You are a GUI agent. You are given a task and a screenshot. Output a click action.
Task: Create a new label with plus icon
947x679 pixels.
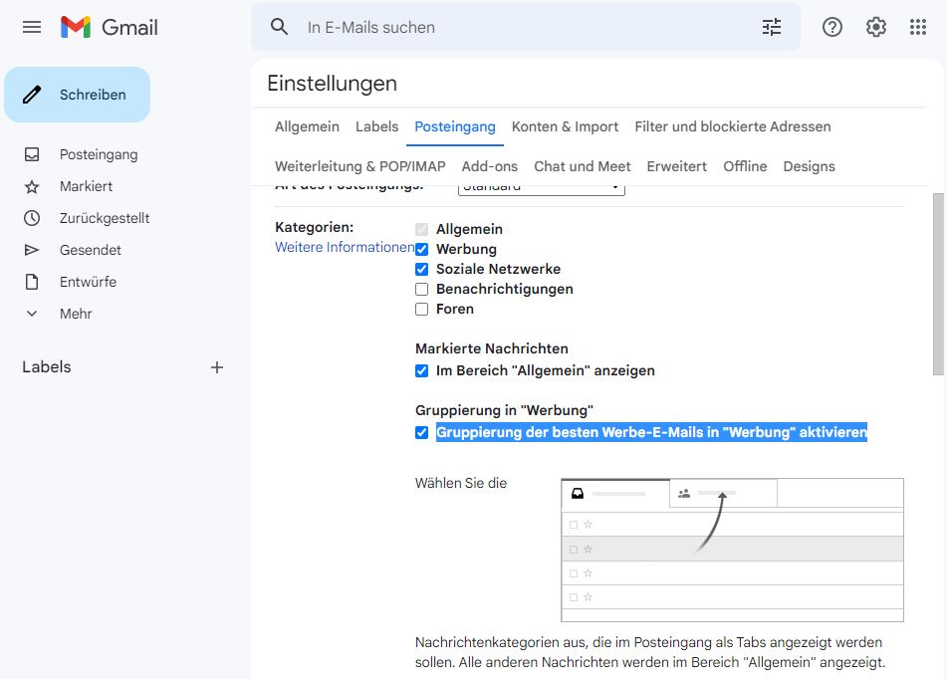click(217, 367)
